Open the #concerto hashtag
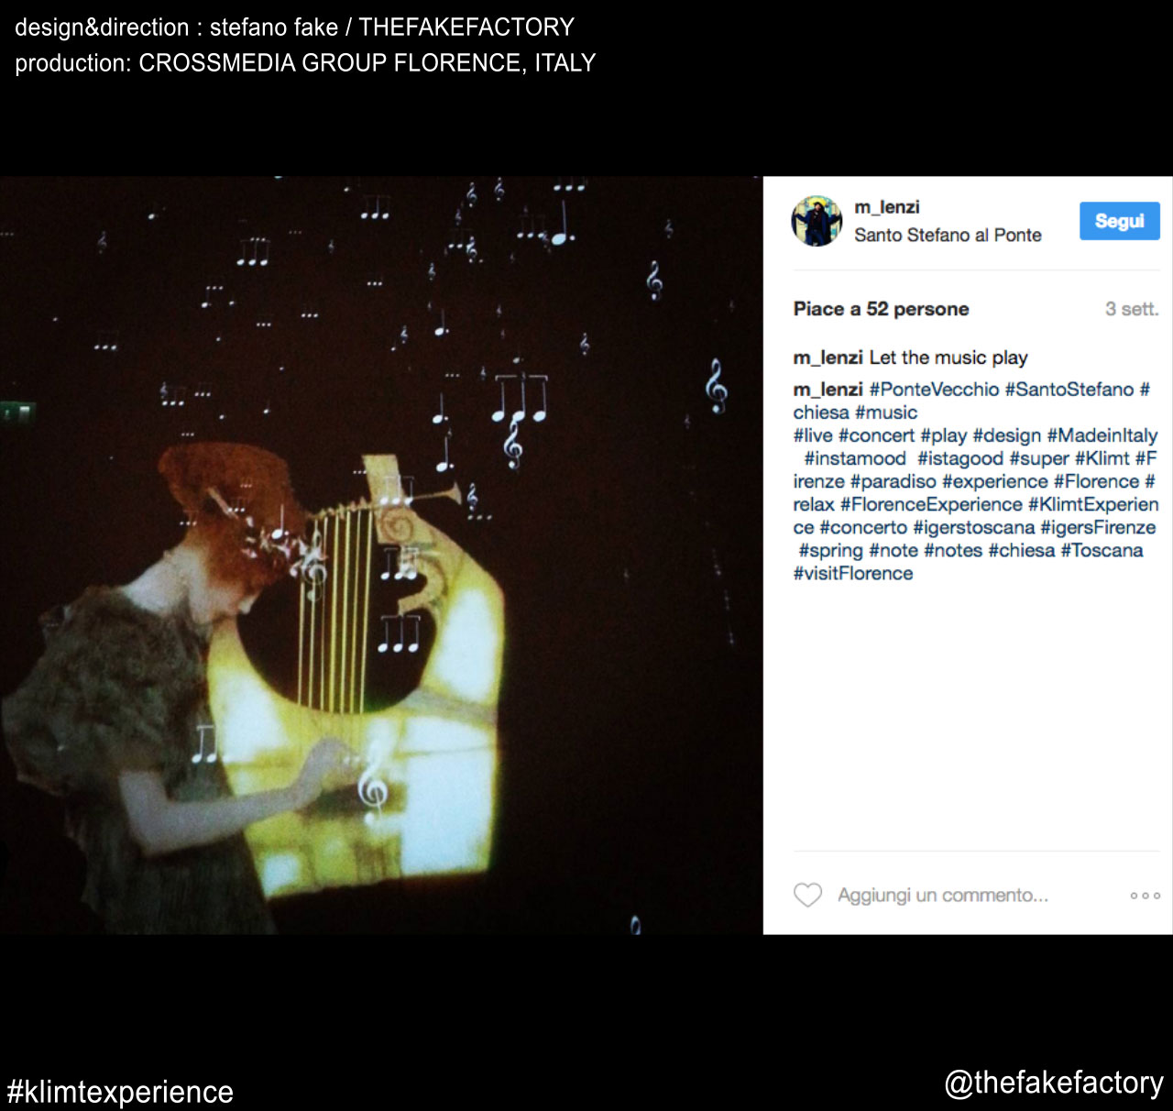Viewport: 1173px width, 1111px height. [863, 527]
